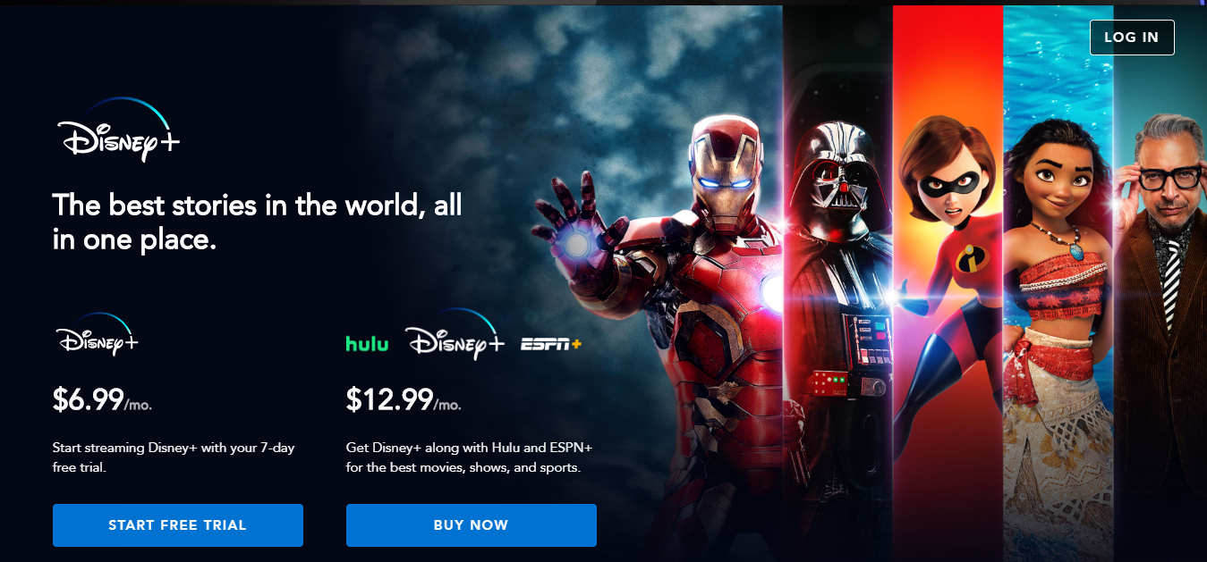Click the 'best stories in the world' headline

point(258,222)
